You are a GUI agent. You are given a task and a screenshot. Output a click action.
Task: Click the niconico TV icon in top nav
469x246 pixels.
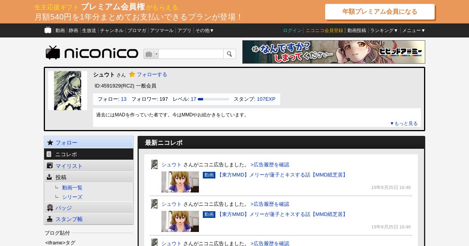tap(48, 30)
